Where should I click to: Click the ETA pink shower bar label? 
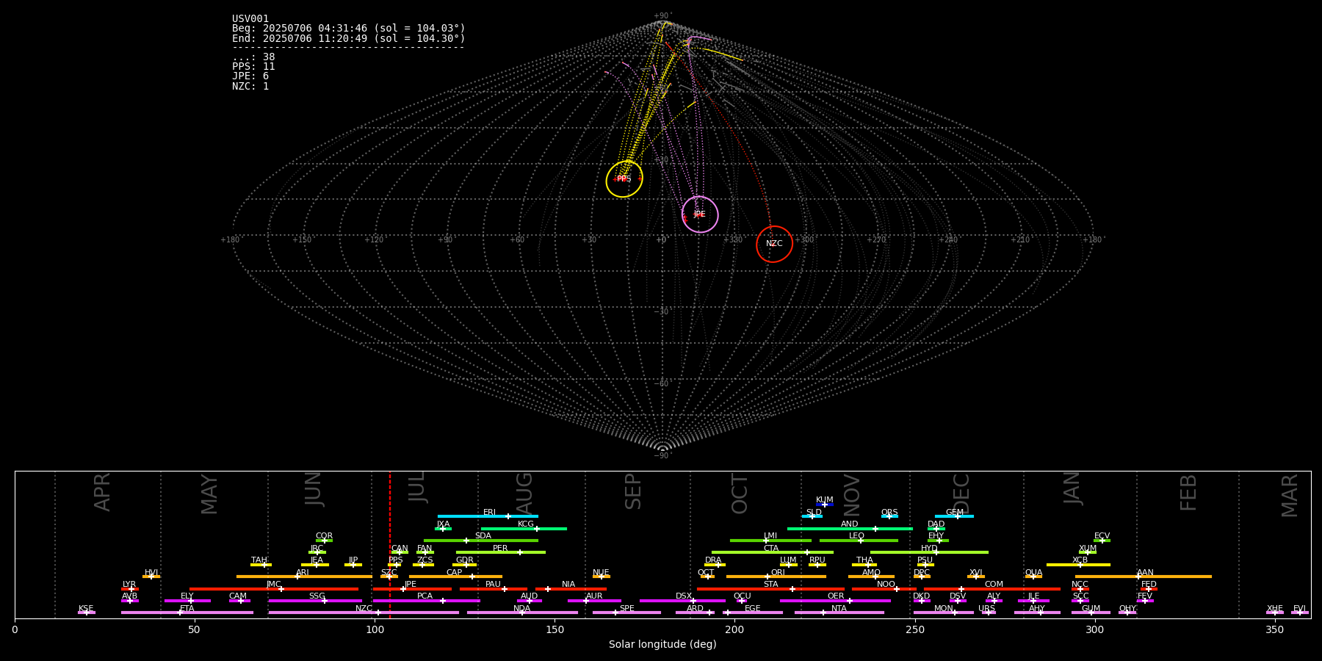[x=187, y=608]
